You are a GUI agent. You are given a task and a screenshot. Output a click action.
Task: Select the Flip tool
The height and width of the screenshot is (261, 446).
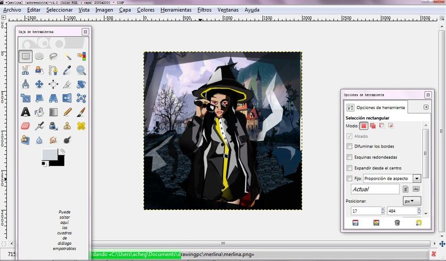click(67, 98)
